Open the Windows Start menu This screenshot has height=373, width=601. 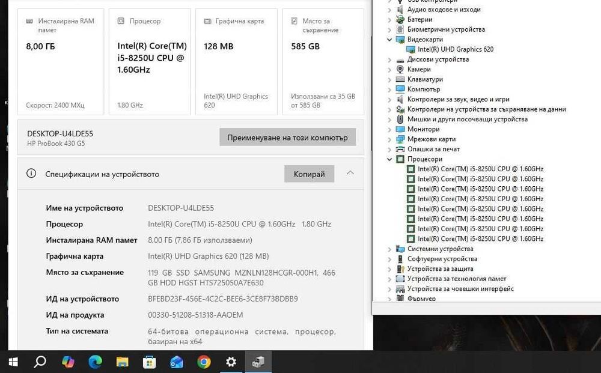click(x=13, y=362)
